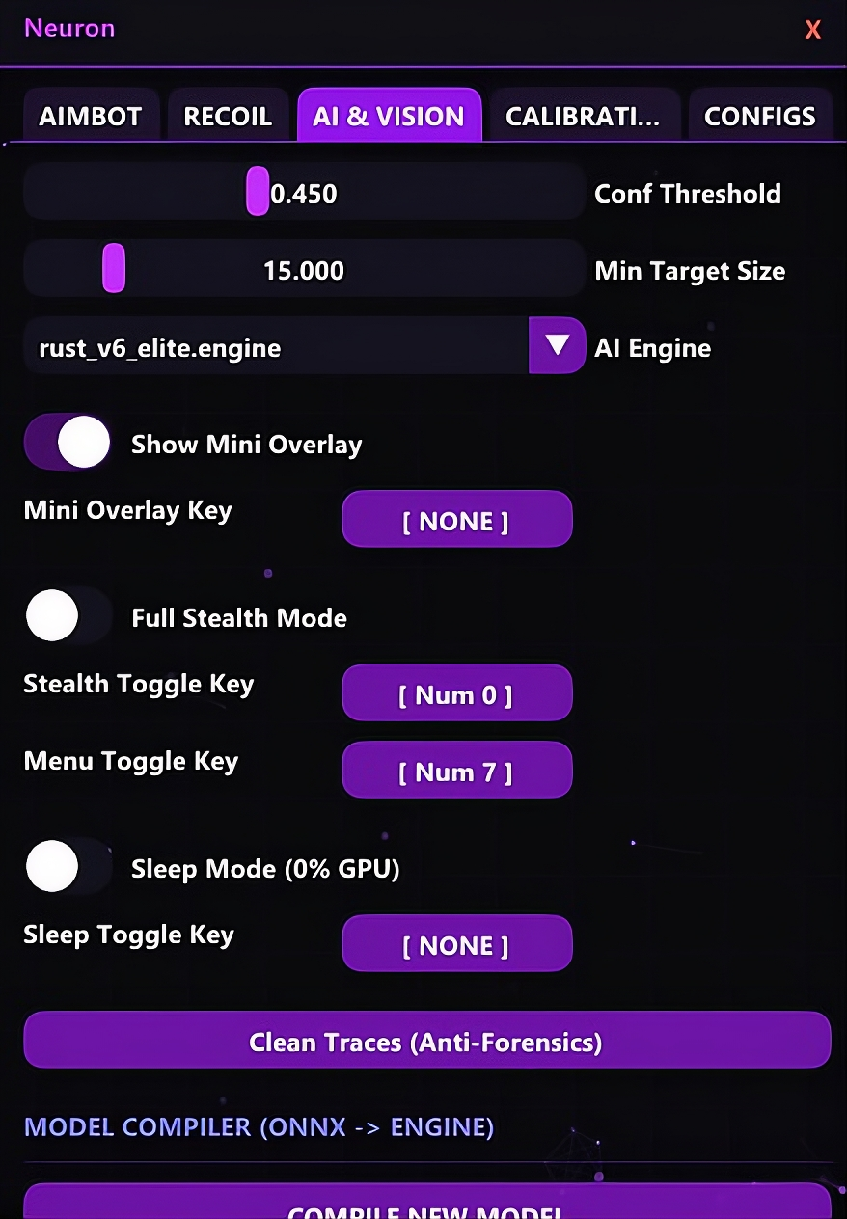The width and height of the screenshot is (847, 1219).
Task: Click the COMPILE NEW MODEL button
Action: [426, 1205]
